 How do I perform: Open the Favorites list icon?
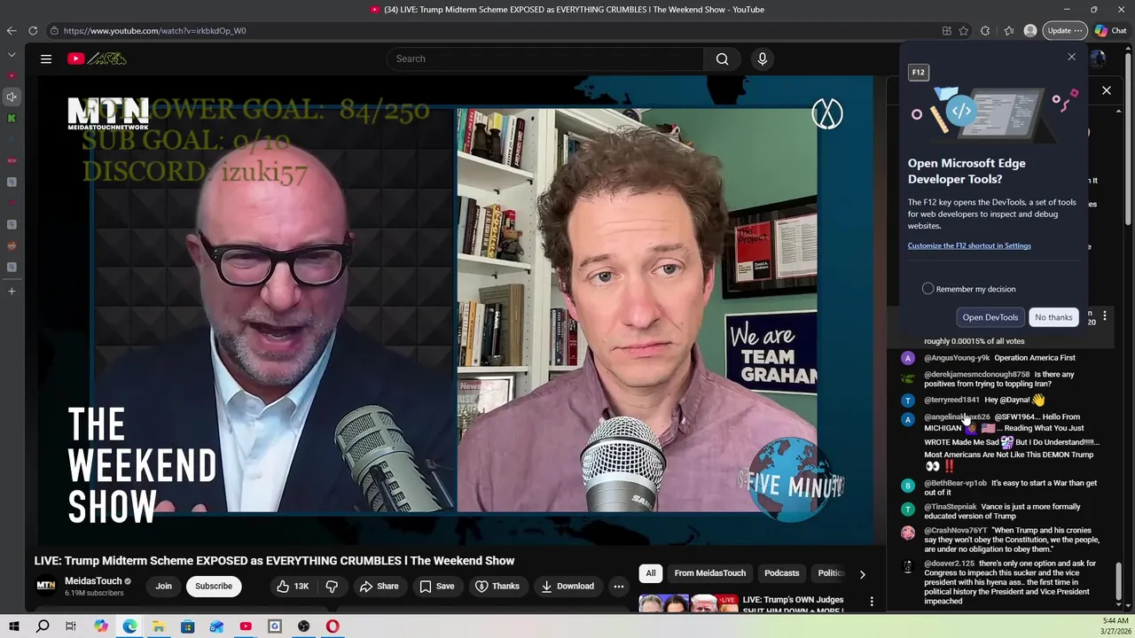pyautogui.click(x=1009, y=30)
